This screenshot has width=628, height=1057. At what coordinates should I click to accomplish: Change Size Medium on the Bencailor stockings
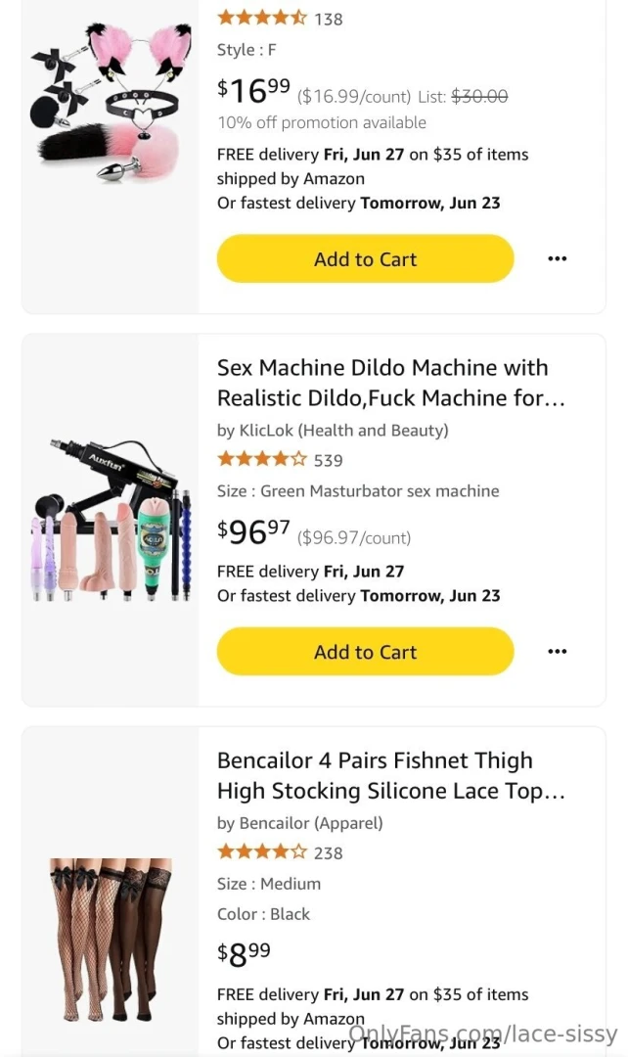point(268,883)
